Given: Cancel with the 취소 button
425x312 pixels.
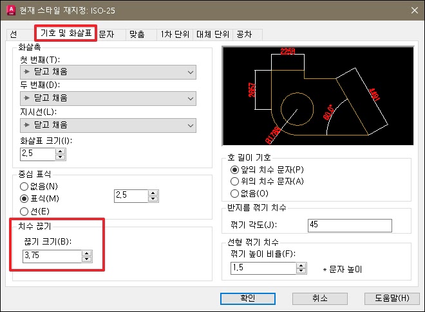Looking at the screenshot, I should coord(320,299).
